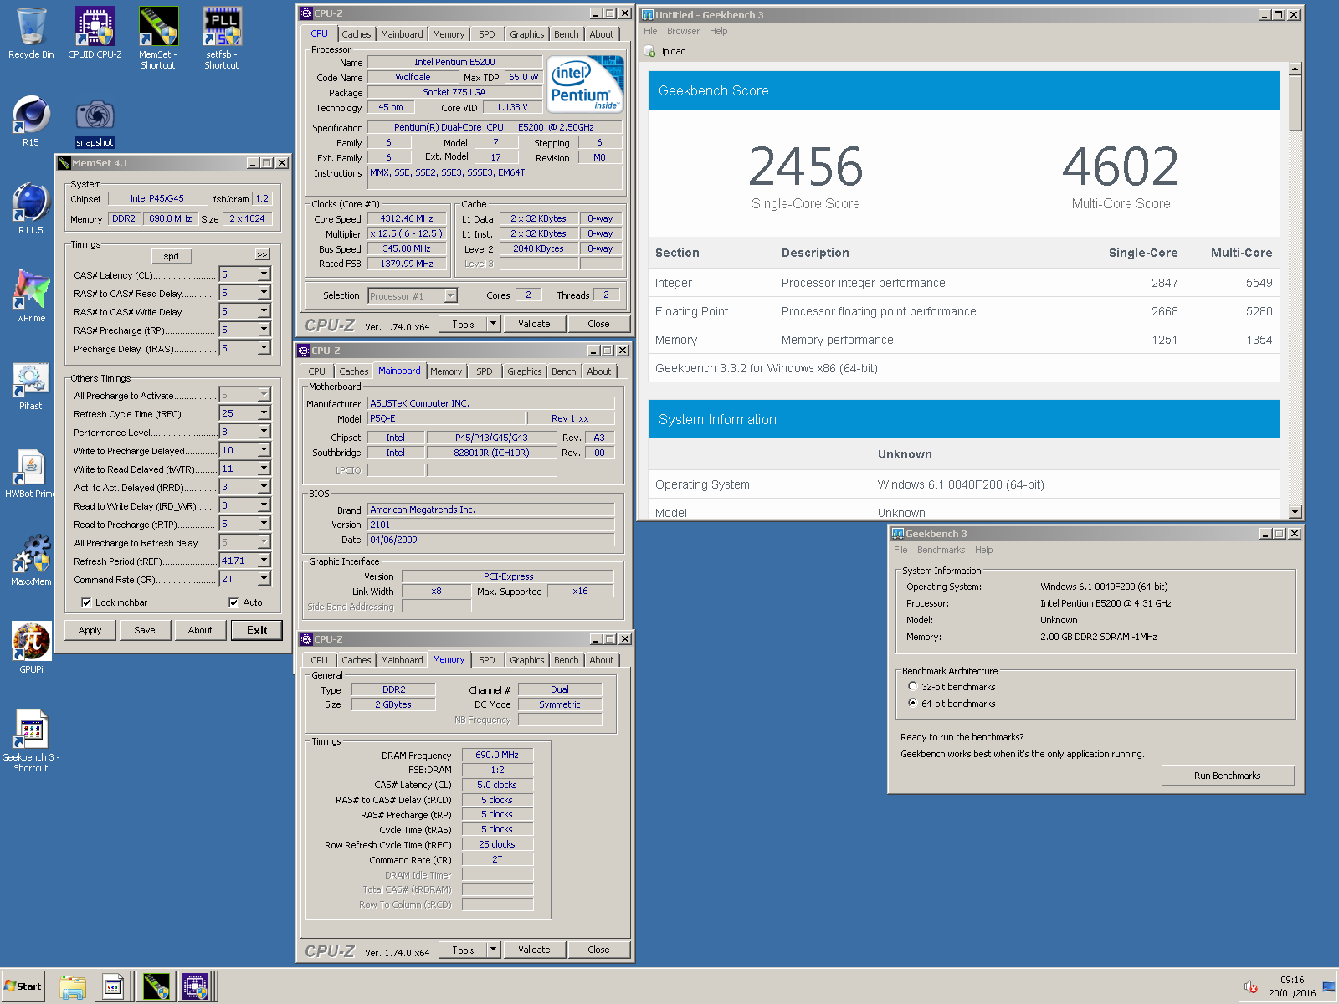Select the R15 Cinebench desktop icon
The height and width of the screenshot is (1004, 1339).
pyautogui.click(x=31, y=121)
